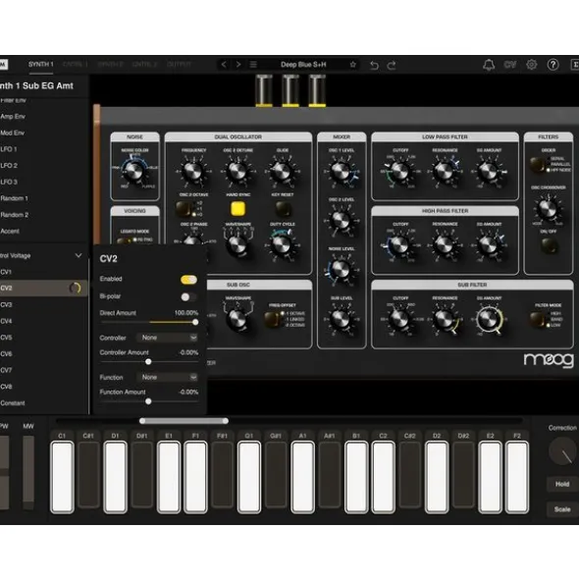Click the Sub Level mixer knob
The height and width of the screenshot is (580, 579).
tap(342, 319)
